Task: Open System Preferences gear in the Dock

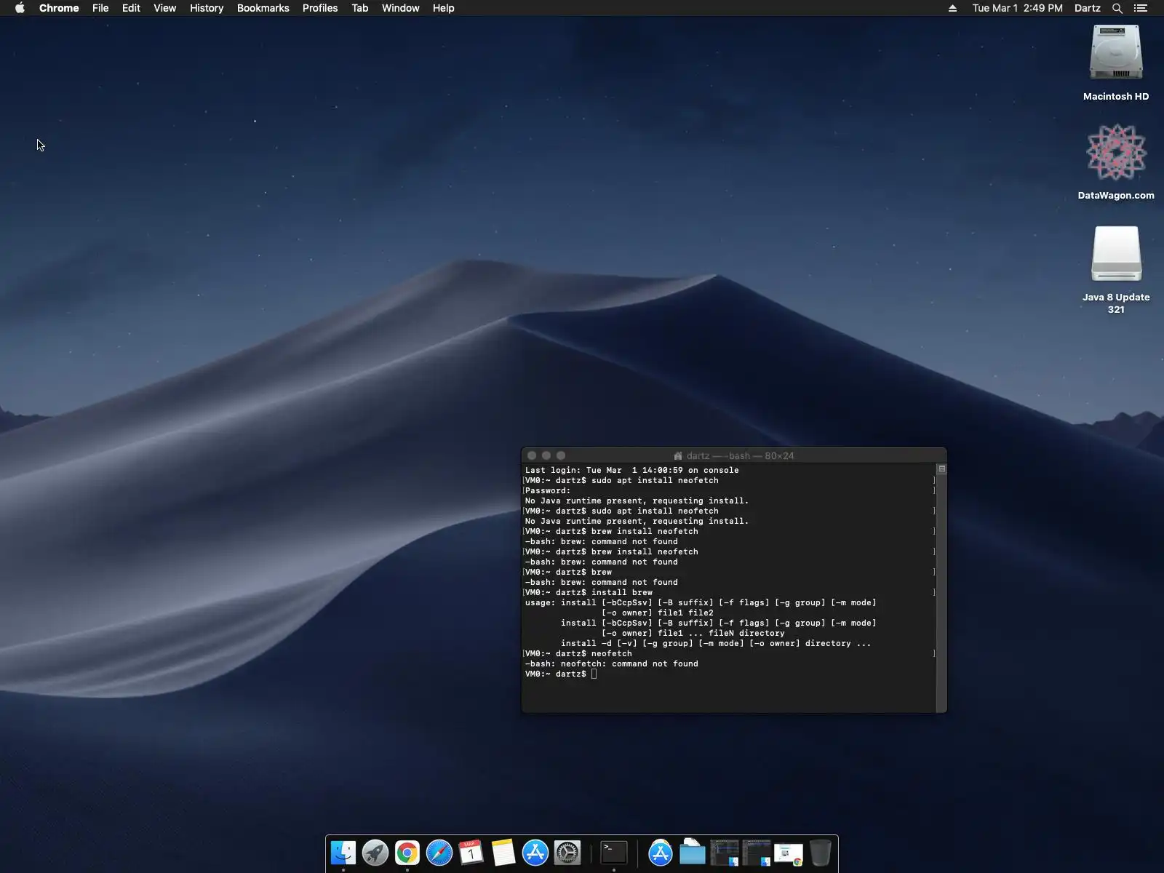Action: pyautogui.click(x=567, y=853)
